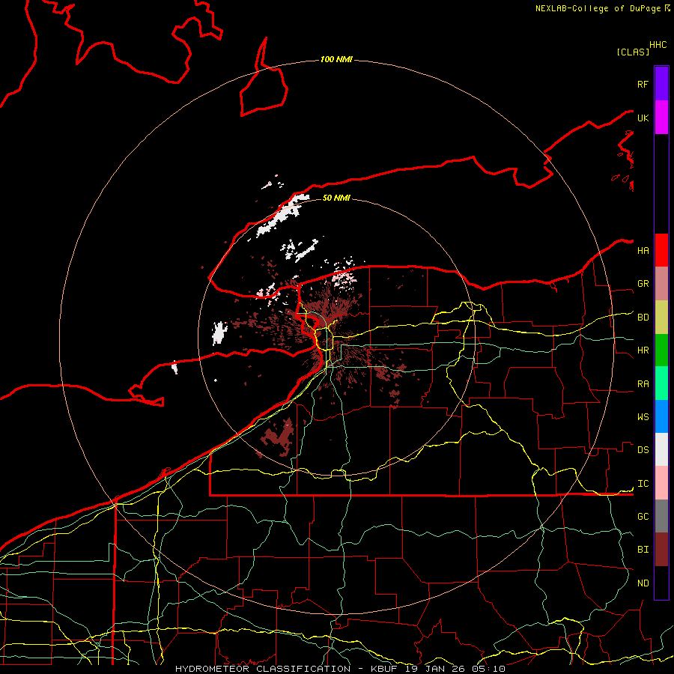
Task: Click the UK magenta legend swatch
Action: [x=661, y=118]
